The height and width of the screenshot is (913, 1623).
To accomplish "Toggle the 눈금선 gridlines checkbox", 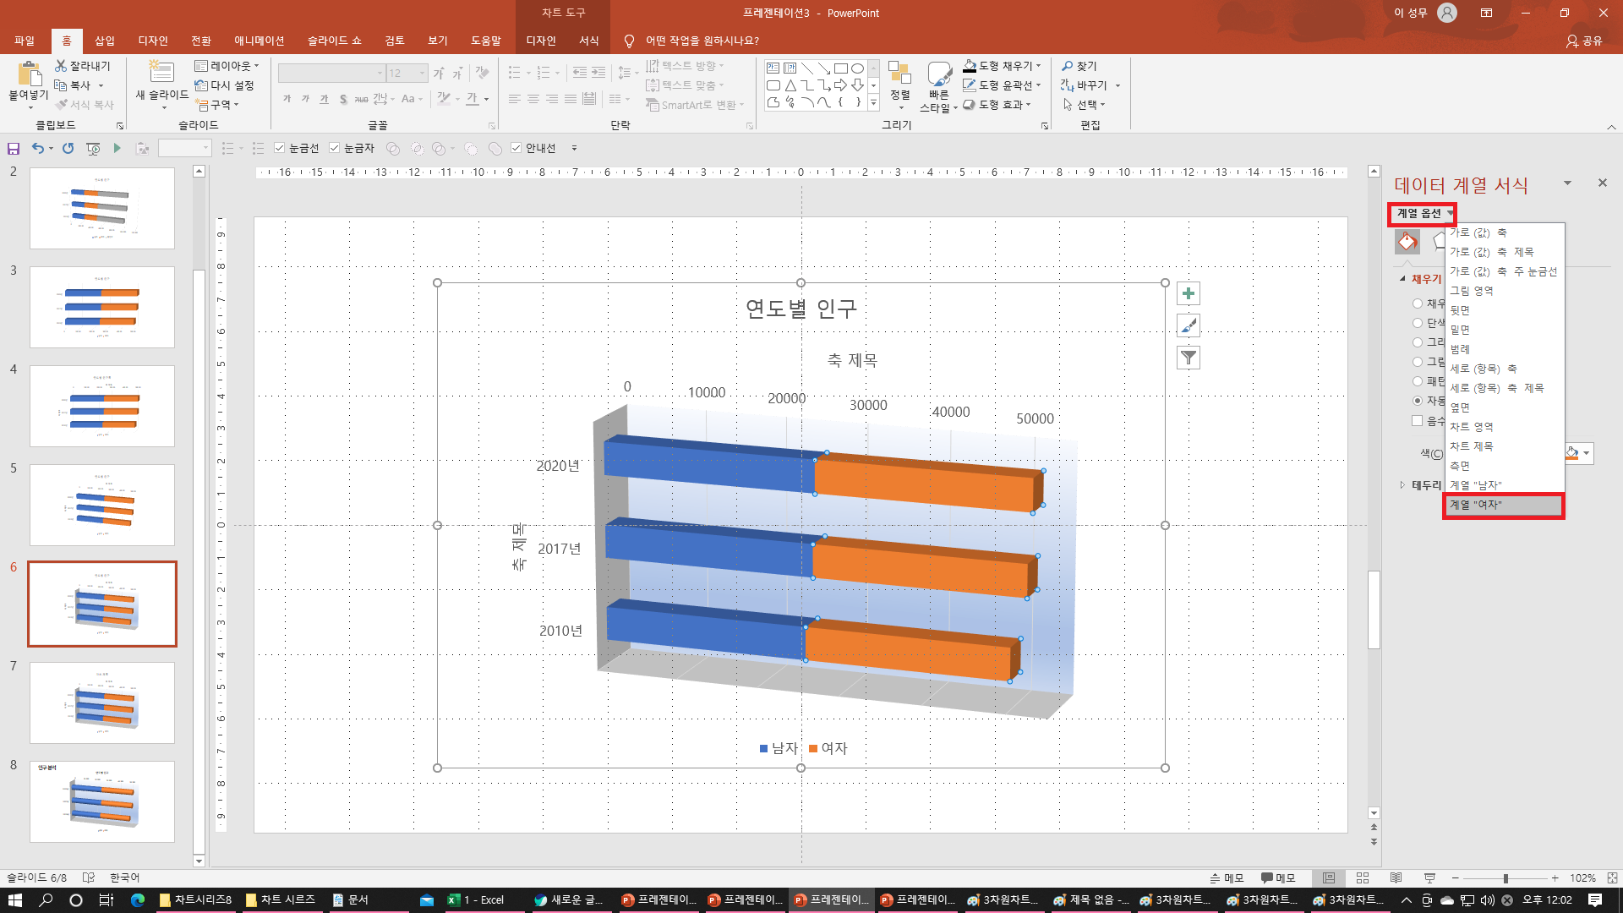I will [280, 149].
